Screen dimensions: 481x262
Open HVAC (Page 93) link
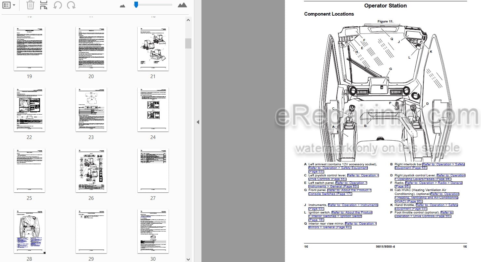pyautogui.click(x=426, y=198)
